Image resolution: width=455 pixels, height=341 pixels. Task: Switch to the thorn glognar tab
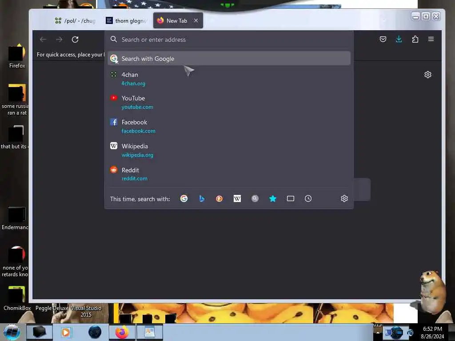(x=127, y=20)
